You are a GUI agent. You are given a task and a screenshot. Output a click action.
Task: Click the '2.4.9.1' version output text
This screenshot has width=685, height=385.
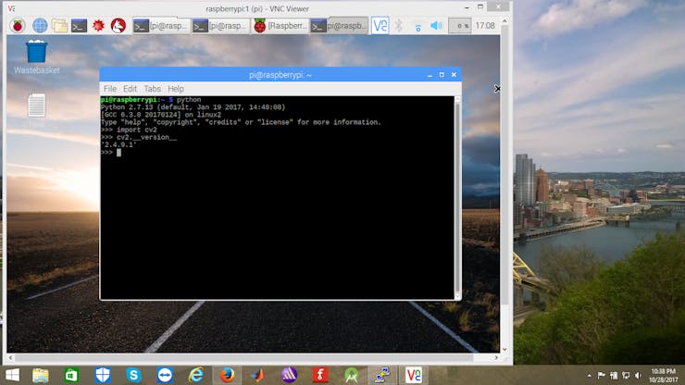coord(118,144)
